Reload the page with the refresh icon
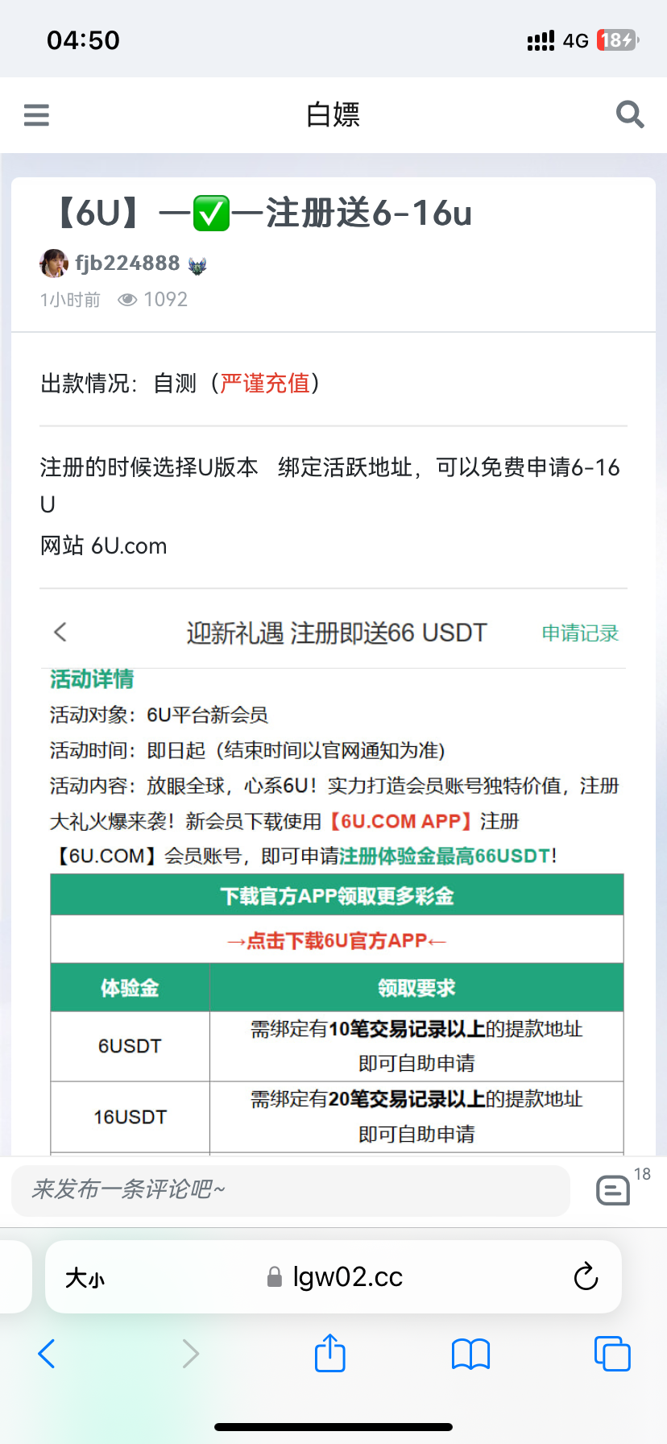This screenshot has width=667, height=1444. [x=586, y=1276]
